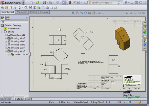Expand Drawing View1 tree node

pyautogui.click(x=6, y=38)
